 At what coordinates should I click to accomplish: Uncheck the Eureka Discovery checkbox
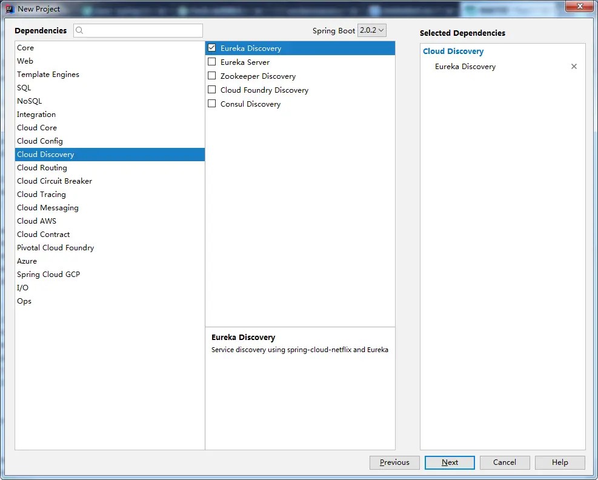pyautogui.click(x=212, y=48)
